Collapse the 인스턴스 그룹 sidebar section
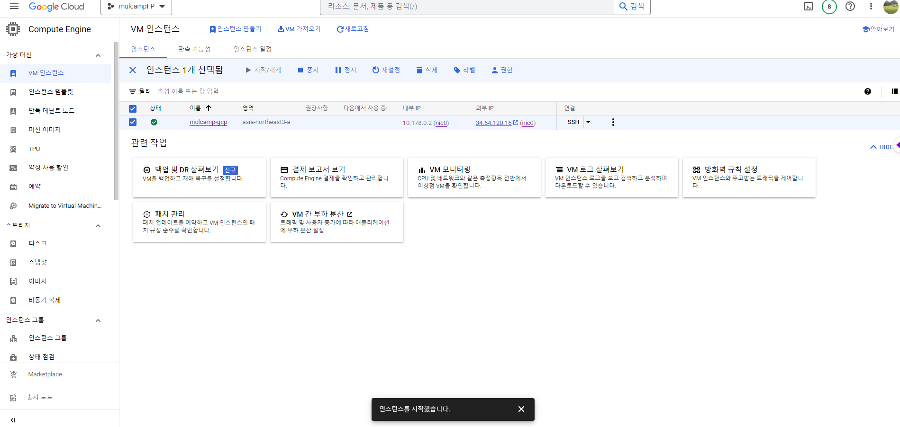The image size is (900, 427). 98,320
